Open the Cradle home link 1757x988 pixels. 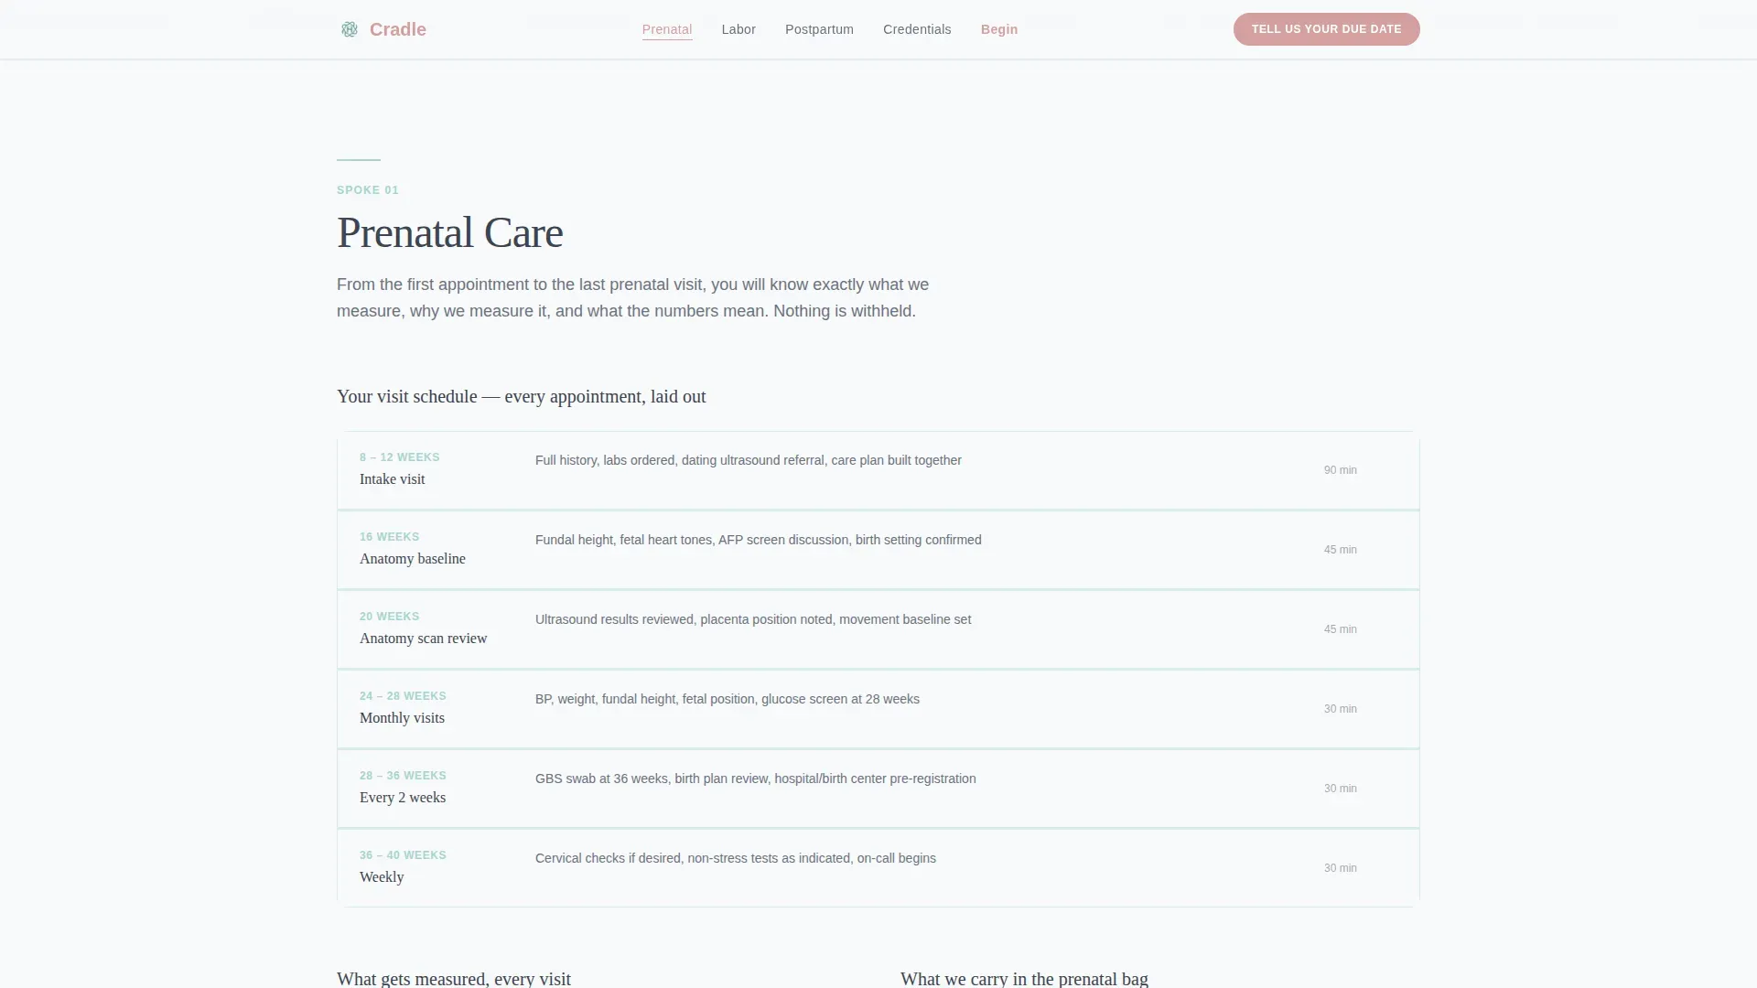pos(383,29)
